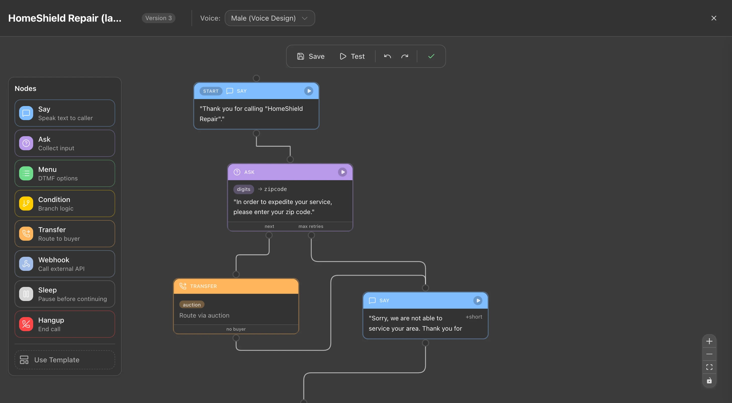
Task: Click the Transfer node phone icon
Action: pos(26,233)
